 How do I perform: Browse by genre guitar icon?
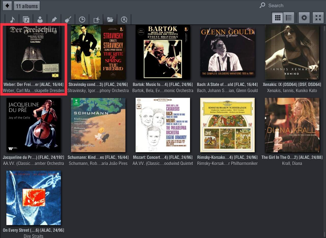pos(68,20)
